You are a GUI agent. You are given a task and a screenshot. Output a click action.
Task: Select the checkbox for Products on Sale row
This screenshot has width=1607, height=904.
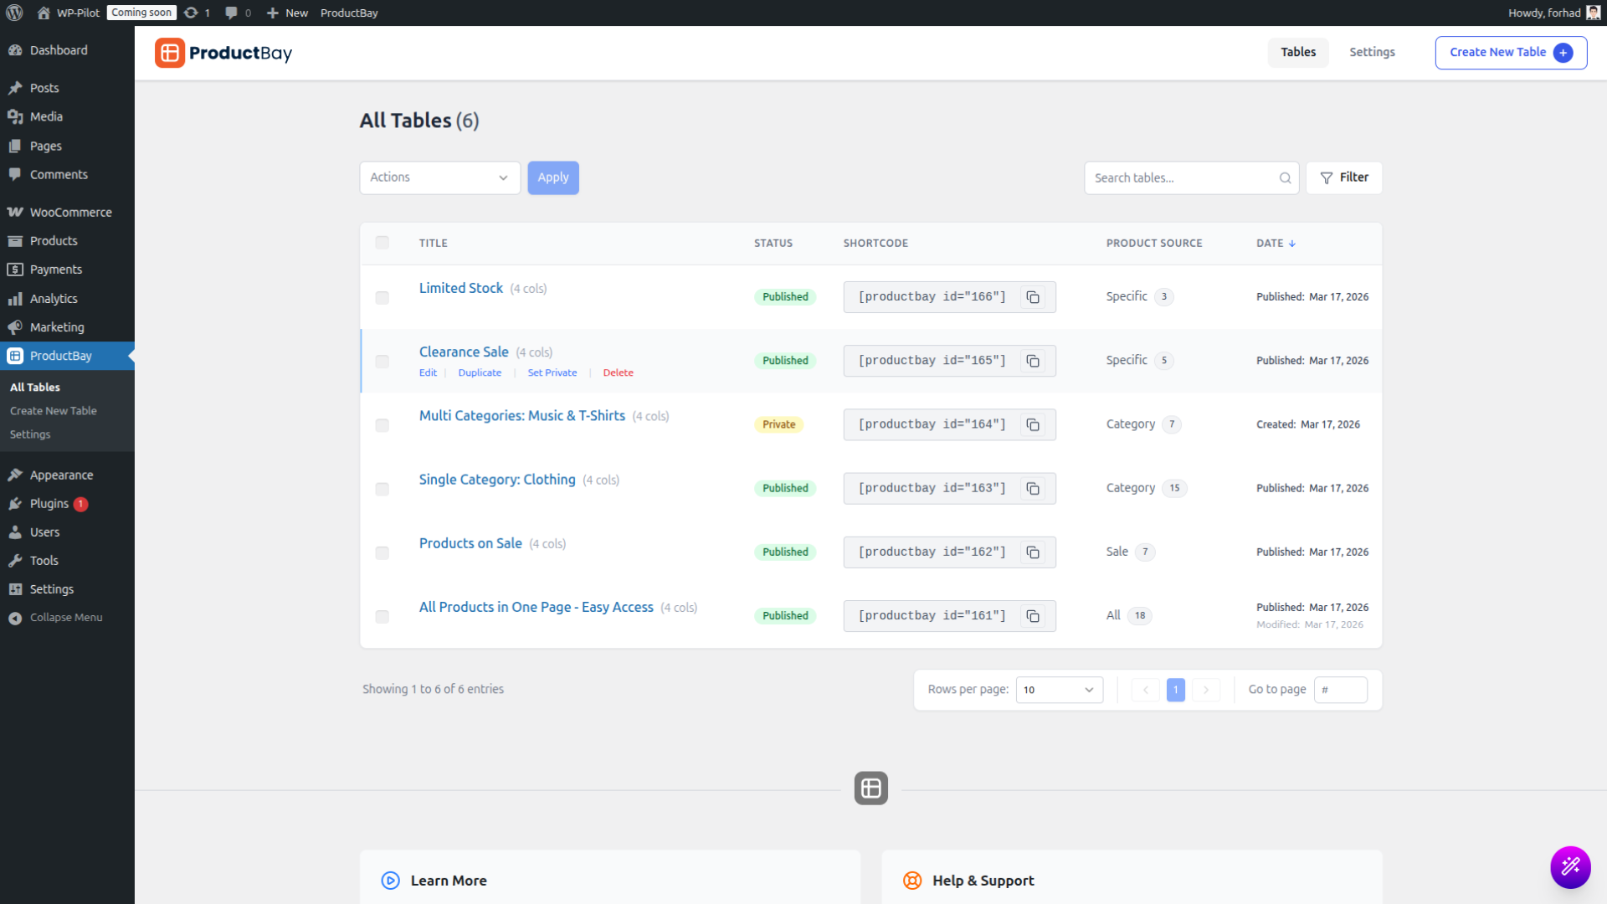point(382,552)
